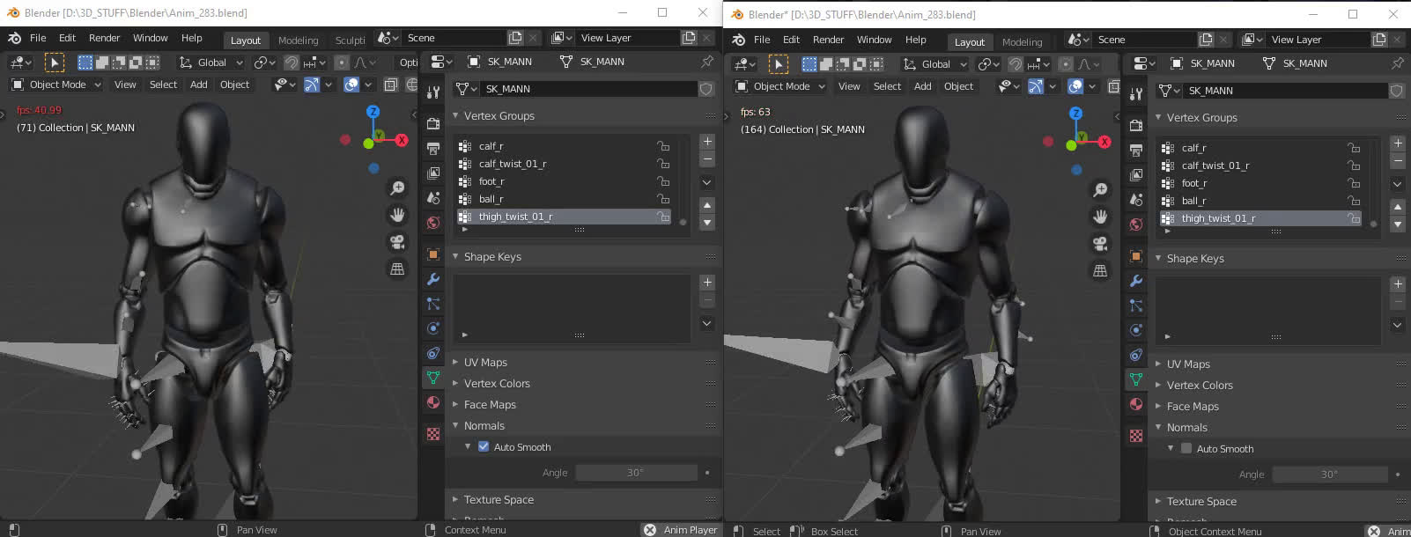Toggle lock on foot_r group in left window
Viewport: 1411px width, 537px height.
663,181
